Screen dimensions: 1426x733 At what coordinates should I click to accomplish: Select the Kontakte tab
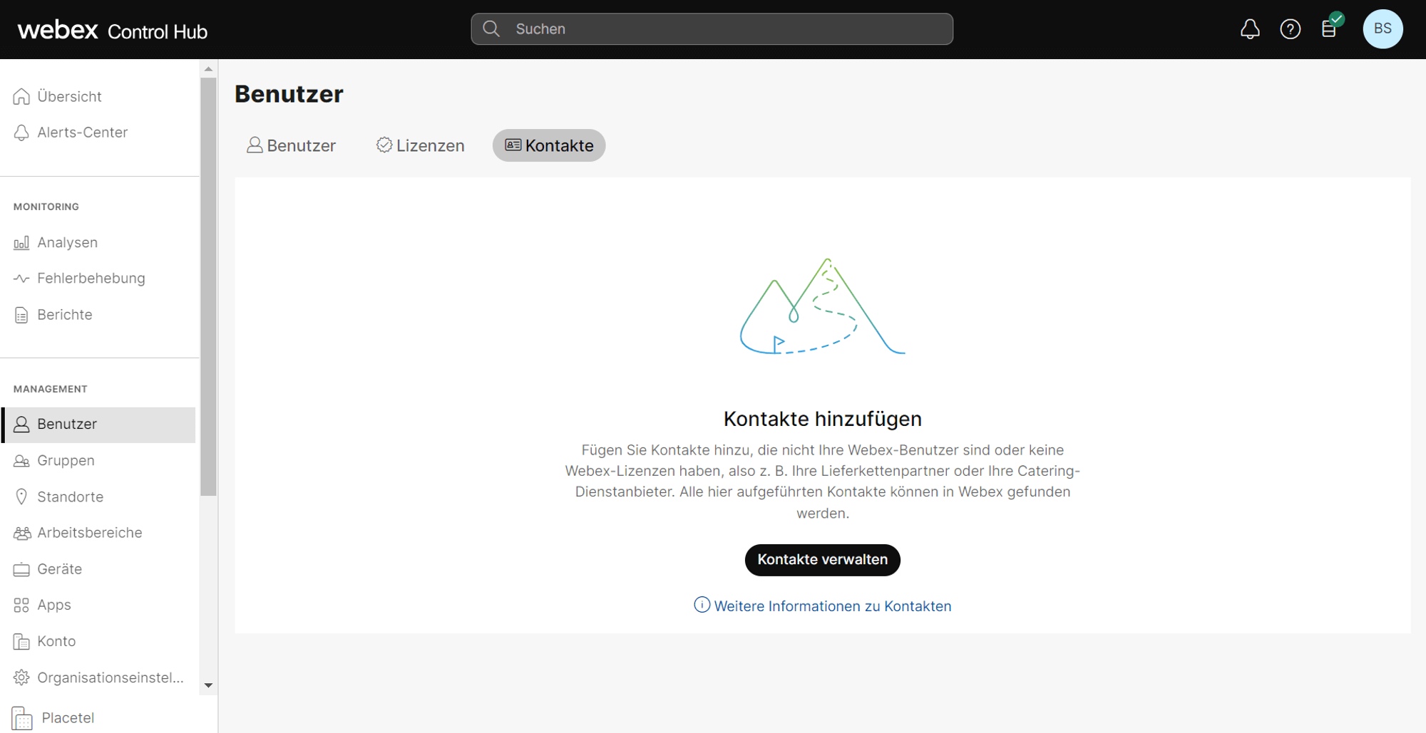click(x=549, y=145)
